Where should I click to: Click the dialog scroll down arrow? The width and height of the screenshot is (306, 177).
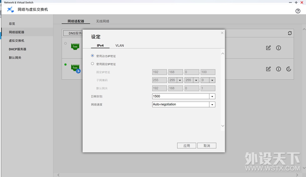(x=223, y=126)
